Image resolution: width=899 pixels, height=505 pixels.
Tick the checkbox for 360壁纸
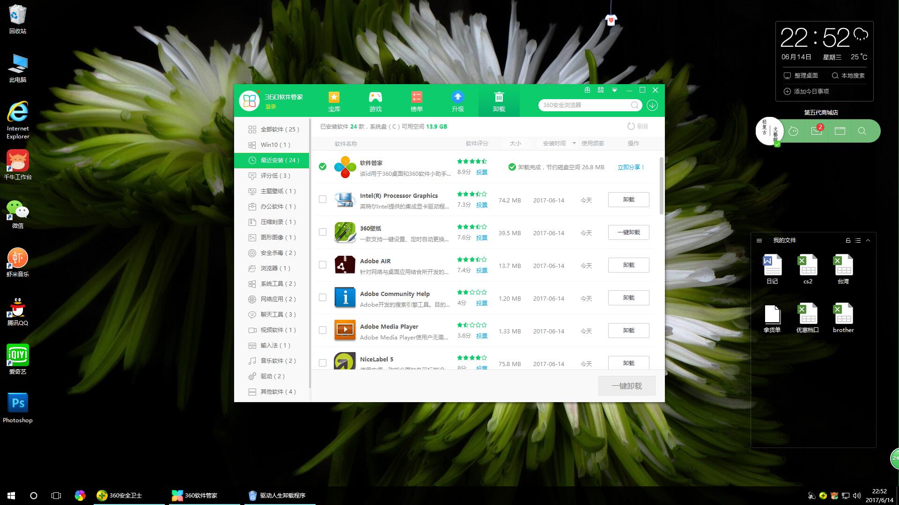click(x=323, y=232)
